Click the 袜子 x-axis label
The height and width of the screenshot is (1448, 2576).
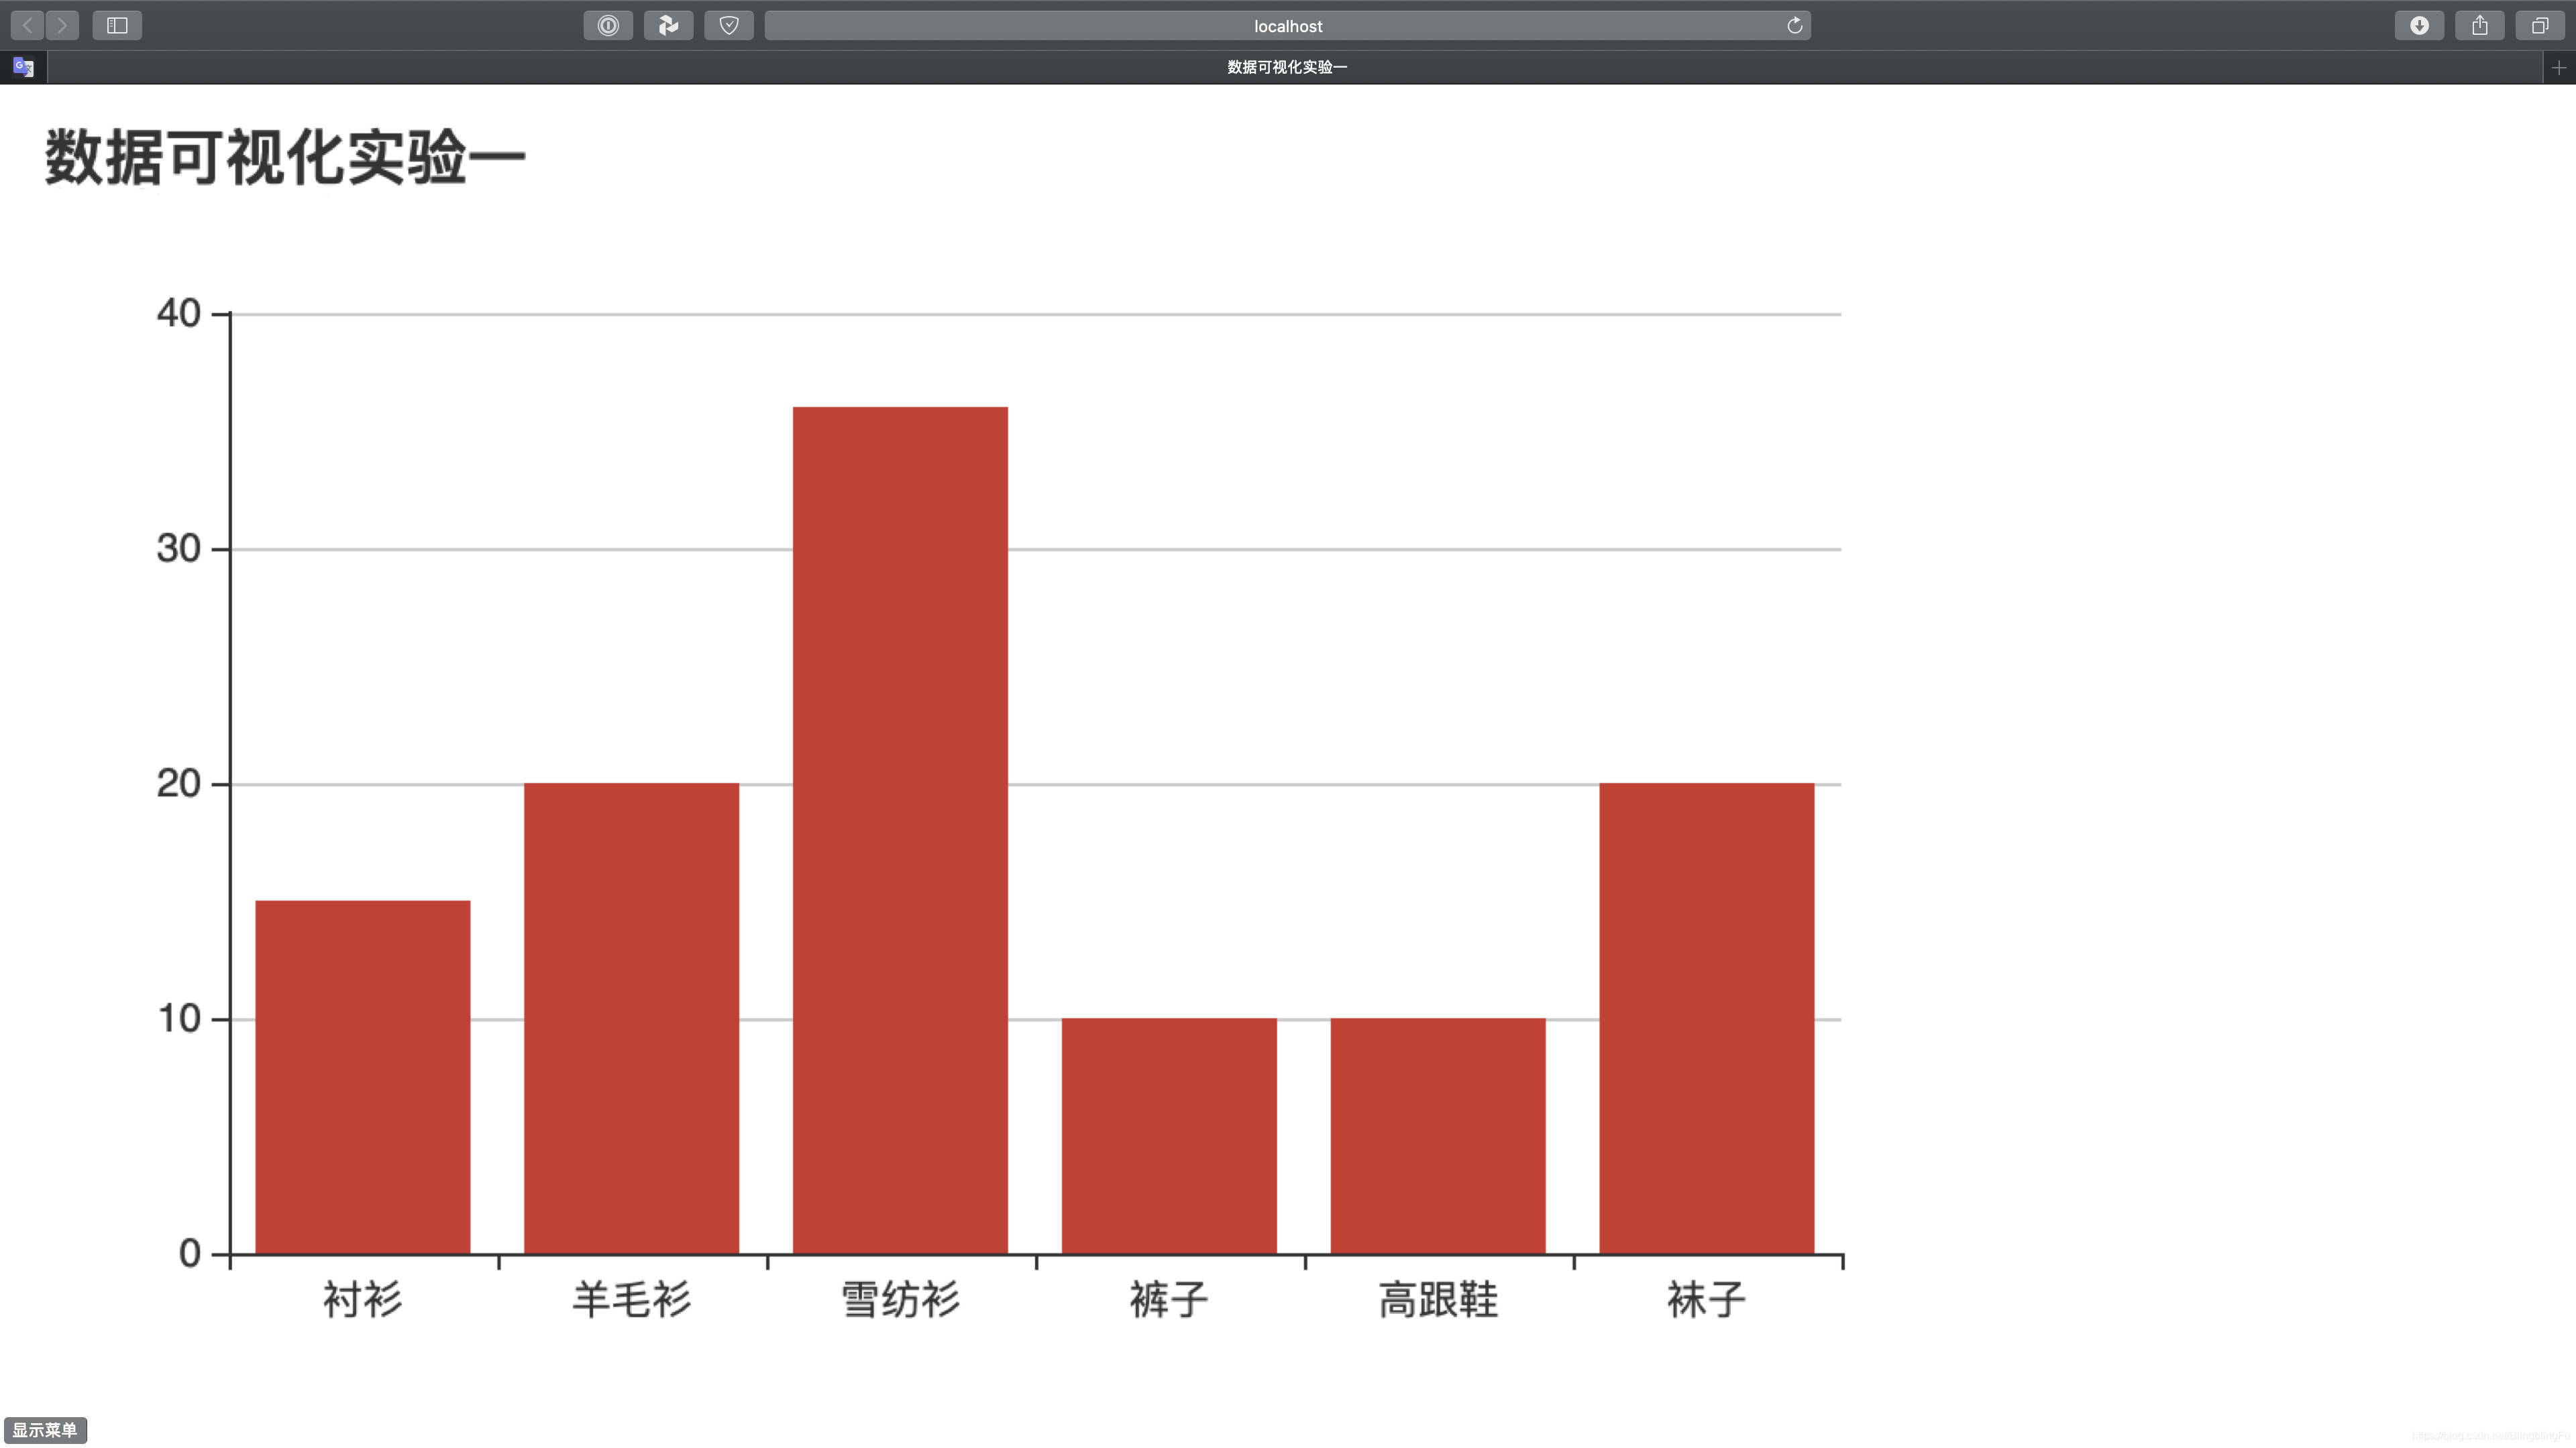point(1707,1300)
